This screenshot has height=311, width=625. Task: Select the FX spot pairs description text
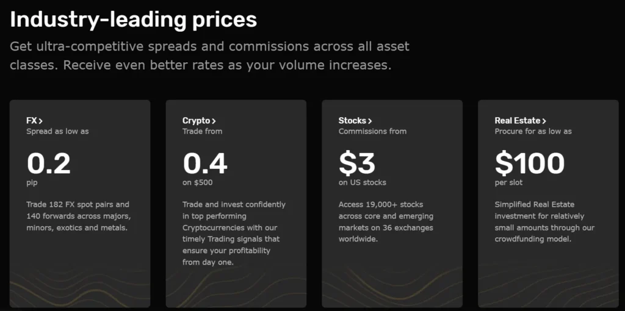[78, 216]
